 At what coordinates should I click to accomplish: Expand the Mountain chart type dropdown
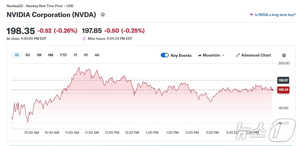pos(223,55)
